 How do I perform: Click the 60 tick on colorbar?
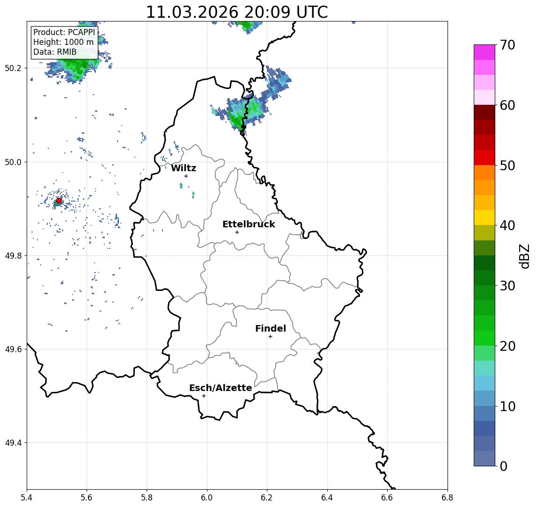[507, 105]
